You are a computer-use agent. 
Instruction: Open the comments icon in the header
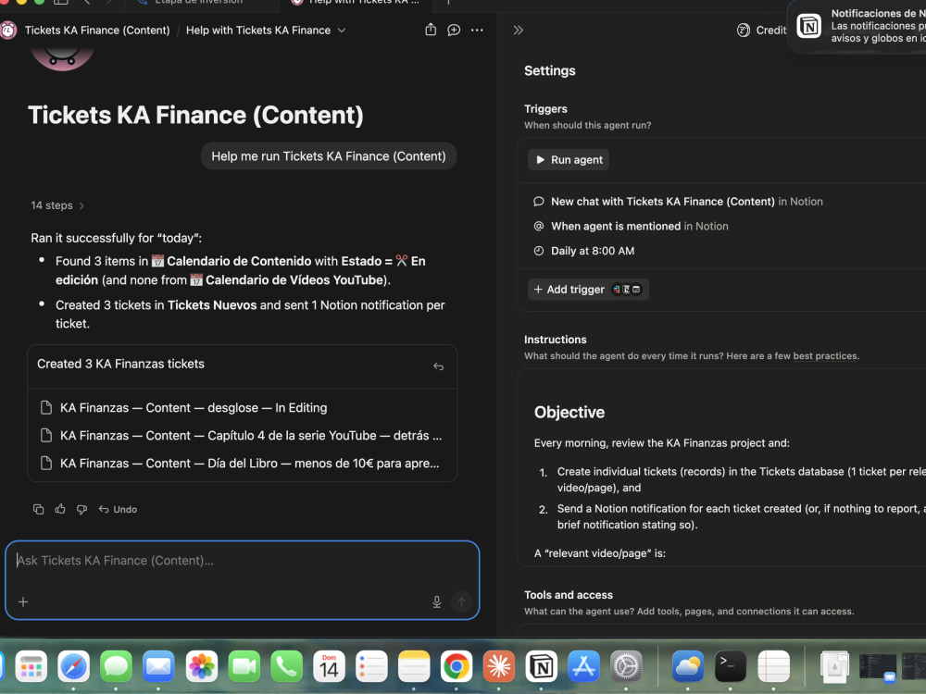tap(454, 31)
